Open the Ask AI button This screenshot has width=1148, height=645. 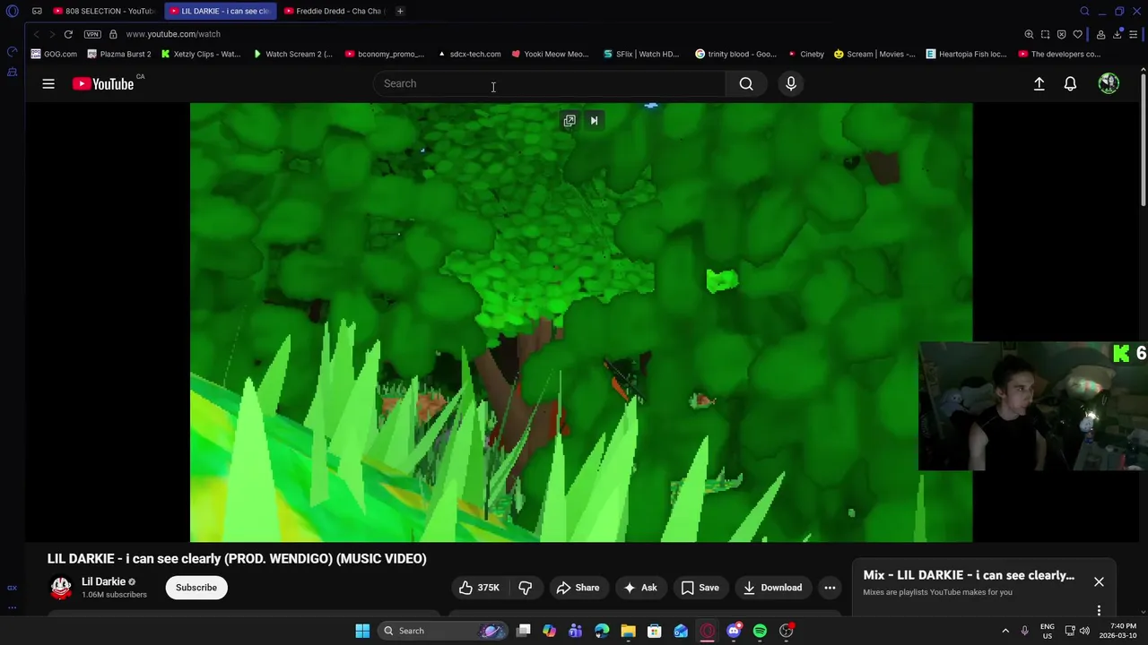640,588
